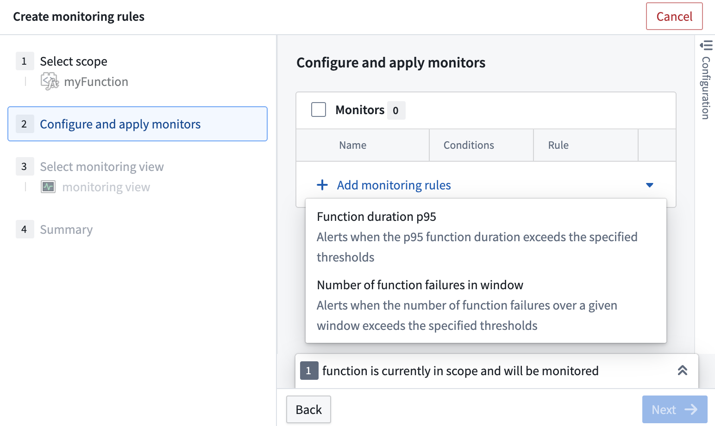Click the monitoring view chart icon
The width and height of the screenshot is (715, 426).
point(48,187)
